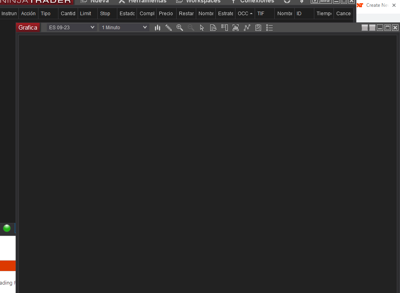Toggle the Chart Trader panel icon
The image size is (400, 293).
tap(225, 28)
